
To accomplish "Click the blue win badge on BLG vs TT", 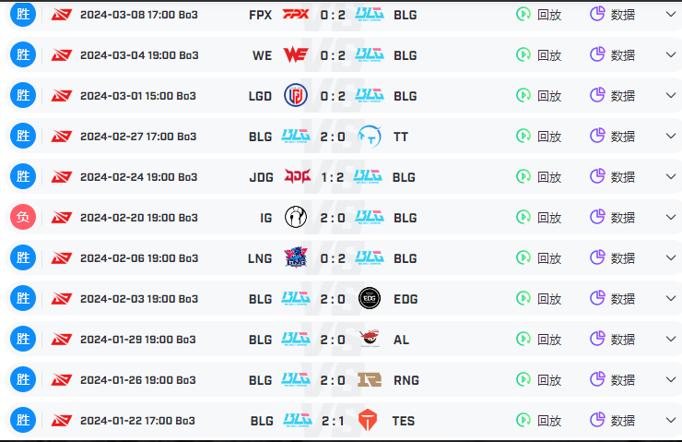I will pos(23,136).
